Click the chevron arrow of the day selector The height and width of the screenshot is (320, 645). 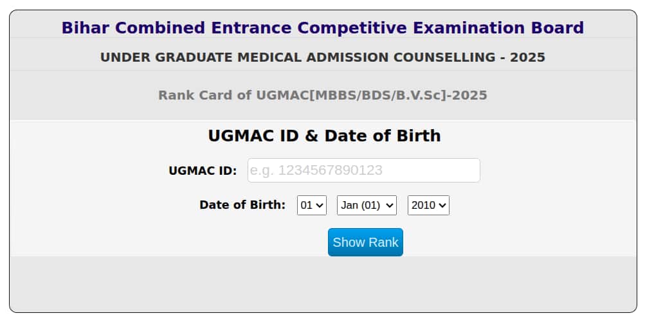click(321, 206)
